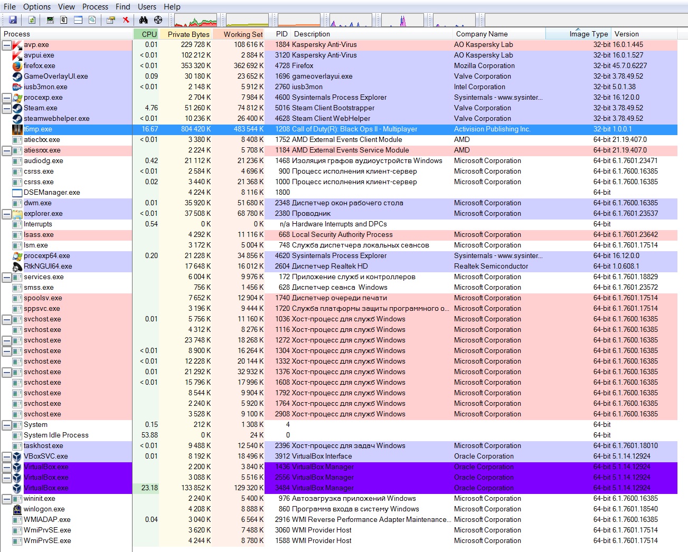The height and width of the screenshot is (552, 688).
Task: Toggle the Show Process Tree toolbar icon
Action: tap(64, 20)
